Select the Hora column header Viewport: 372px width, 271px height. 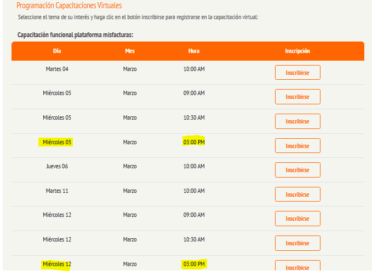(x=194, y=51)
